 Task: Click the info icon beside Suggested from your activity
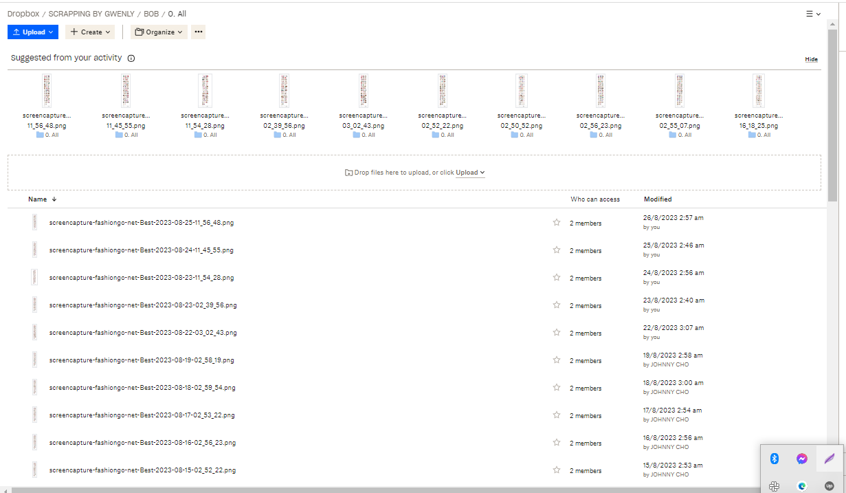(x=131, y=58)
